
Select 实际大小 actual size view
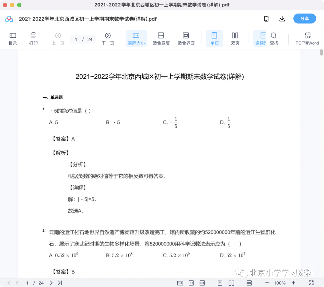pyautogui.click(x=136, y=39)
